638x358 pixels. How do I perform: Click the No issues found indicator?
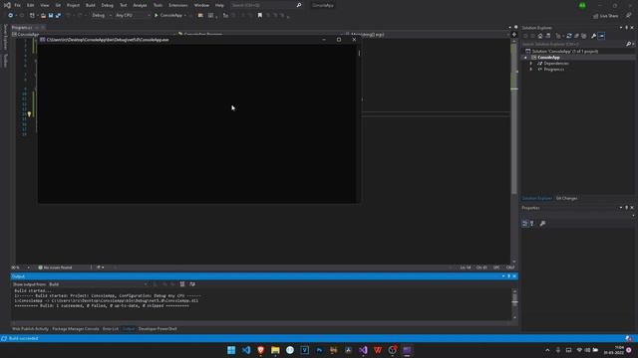[x=55, y=268]
